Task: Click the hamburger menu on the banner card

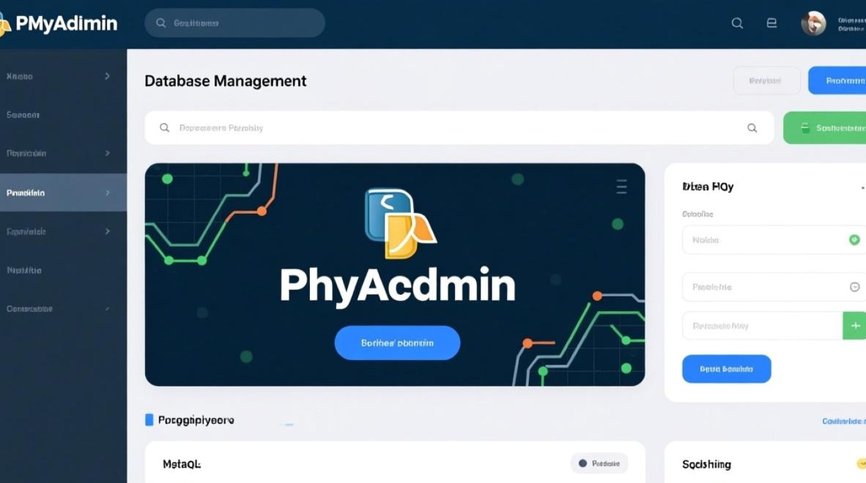Action: coord(621,187)
